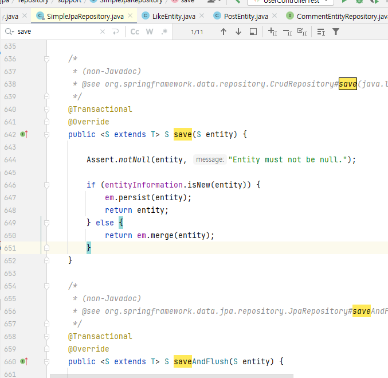Collapse the else block at line 649
Viewport: 388px width, 378px height.
coord(46,223)
